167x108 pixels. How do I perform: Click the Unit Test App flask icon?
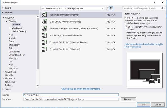[x=44, y=35]
